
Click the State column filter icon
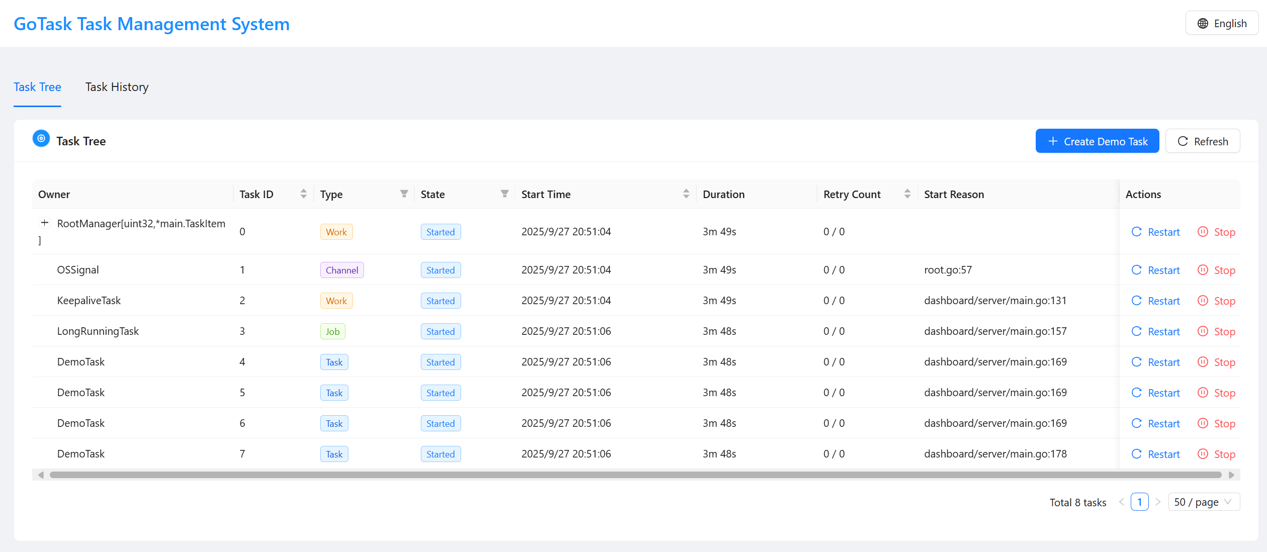click(x=504, y=194)
